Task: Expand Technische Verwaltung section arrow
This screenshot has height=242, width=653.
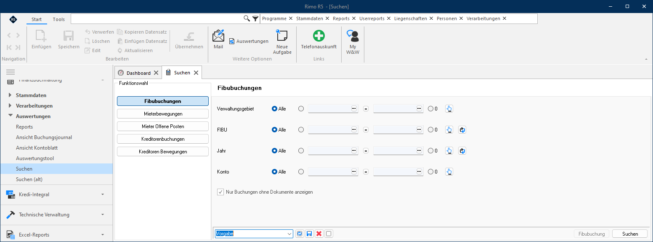Action: point(103,215)
